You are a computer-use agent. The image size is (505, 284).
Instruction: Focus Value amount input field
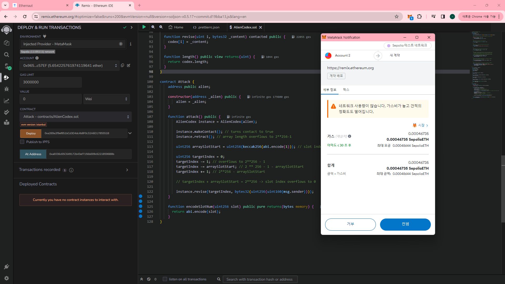coord(50,99)
